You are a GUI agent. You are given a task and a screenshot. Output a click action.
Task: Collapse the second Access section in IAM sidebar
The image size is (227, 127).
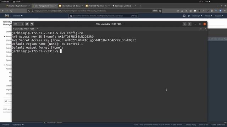[4, 65]
